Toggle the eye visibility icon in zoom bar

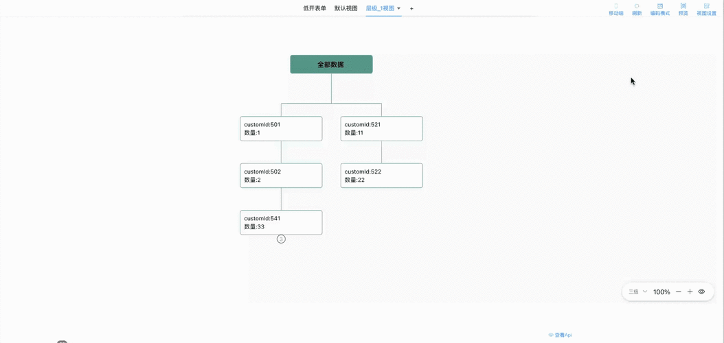coord(702,292)
